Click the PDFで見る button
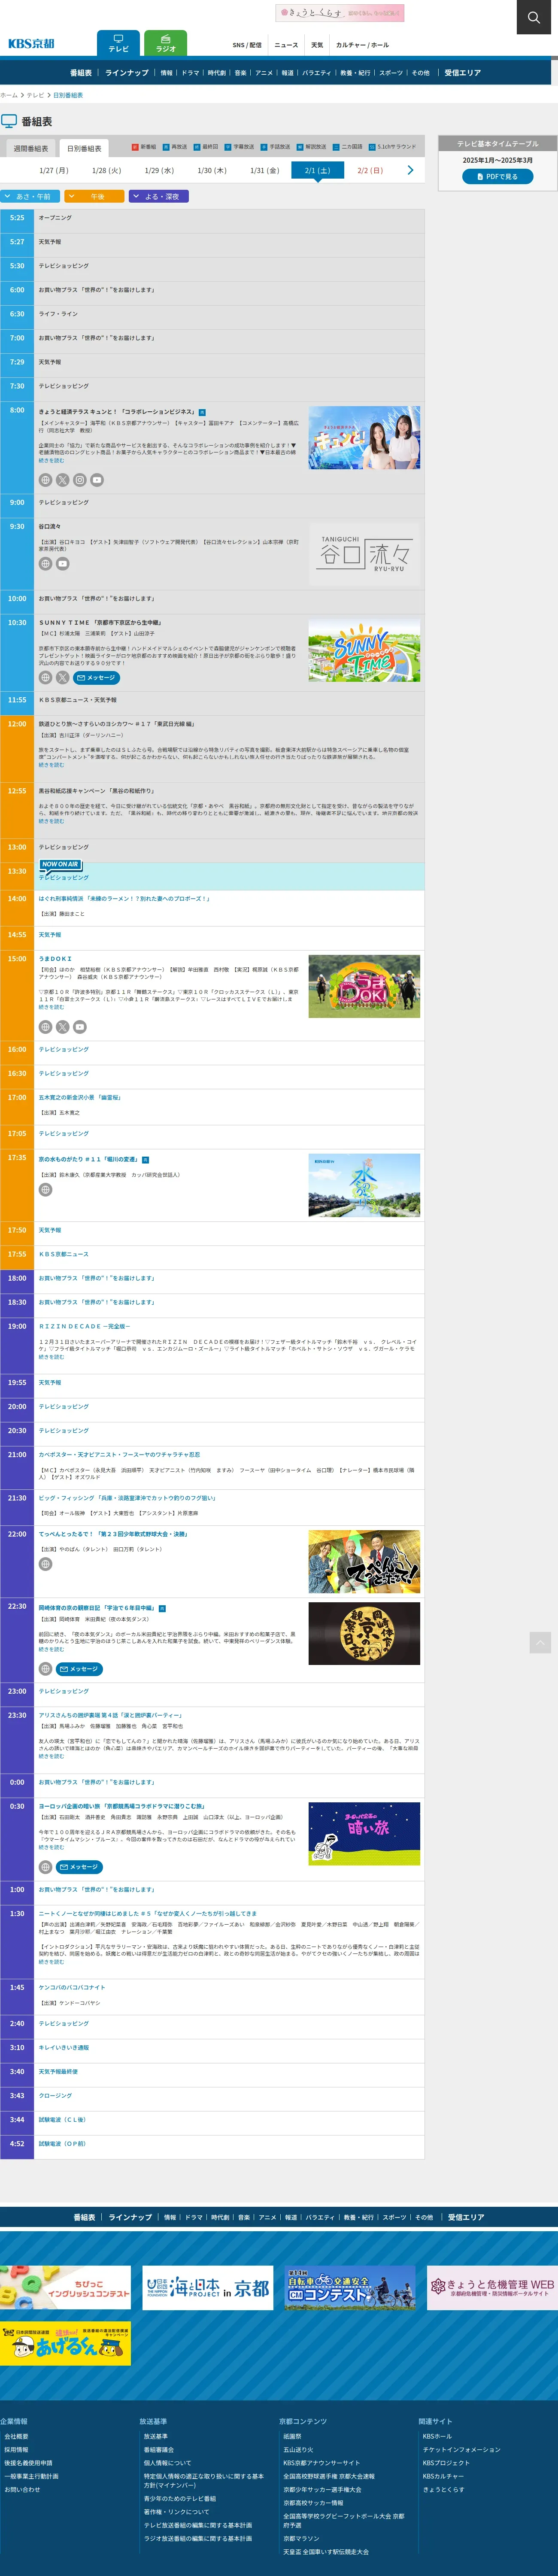The width and height of the screenshot is (558, 2576). (497, 177)
